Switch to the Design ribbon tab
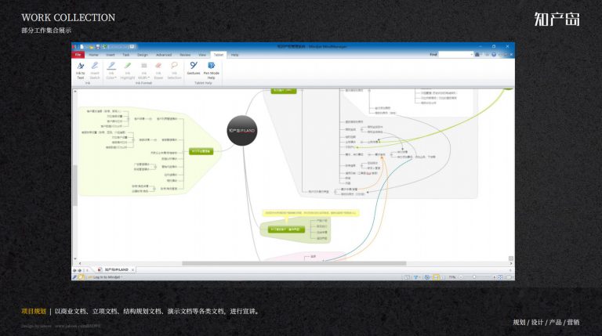Image resolution: width=602 pixels, height=336 pixels. pos(143,55)
